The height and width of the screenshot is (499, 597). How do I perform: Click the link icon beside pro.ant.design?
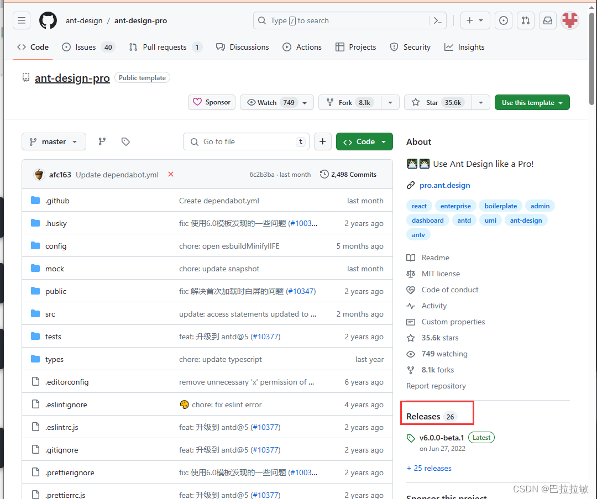tap(410, 185)
